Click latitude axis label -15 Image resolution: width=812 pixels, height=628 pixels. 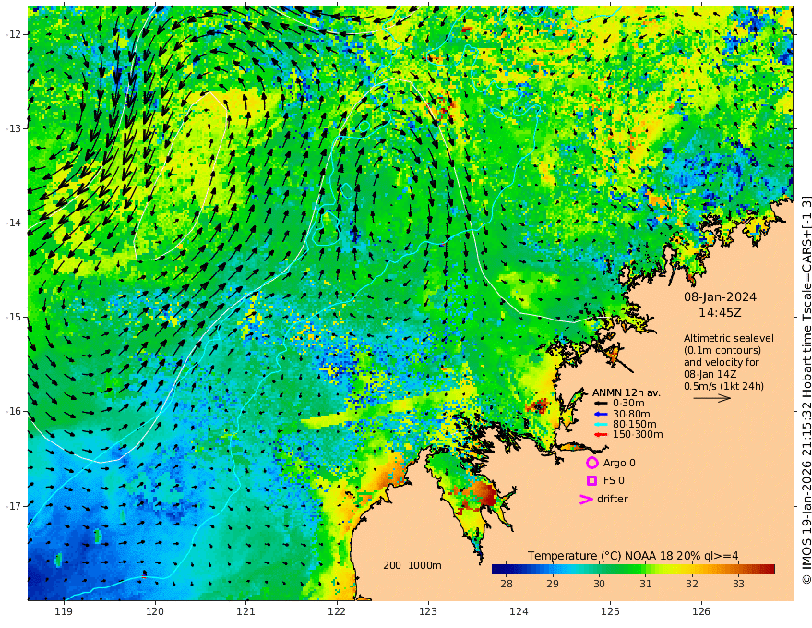tap(14, 317)
